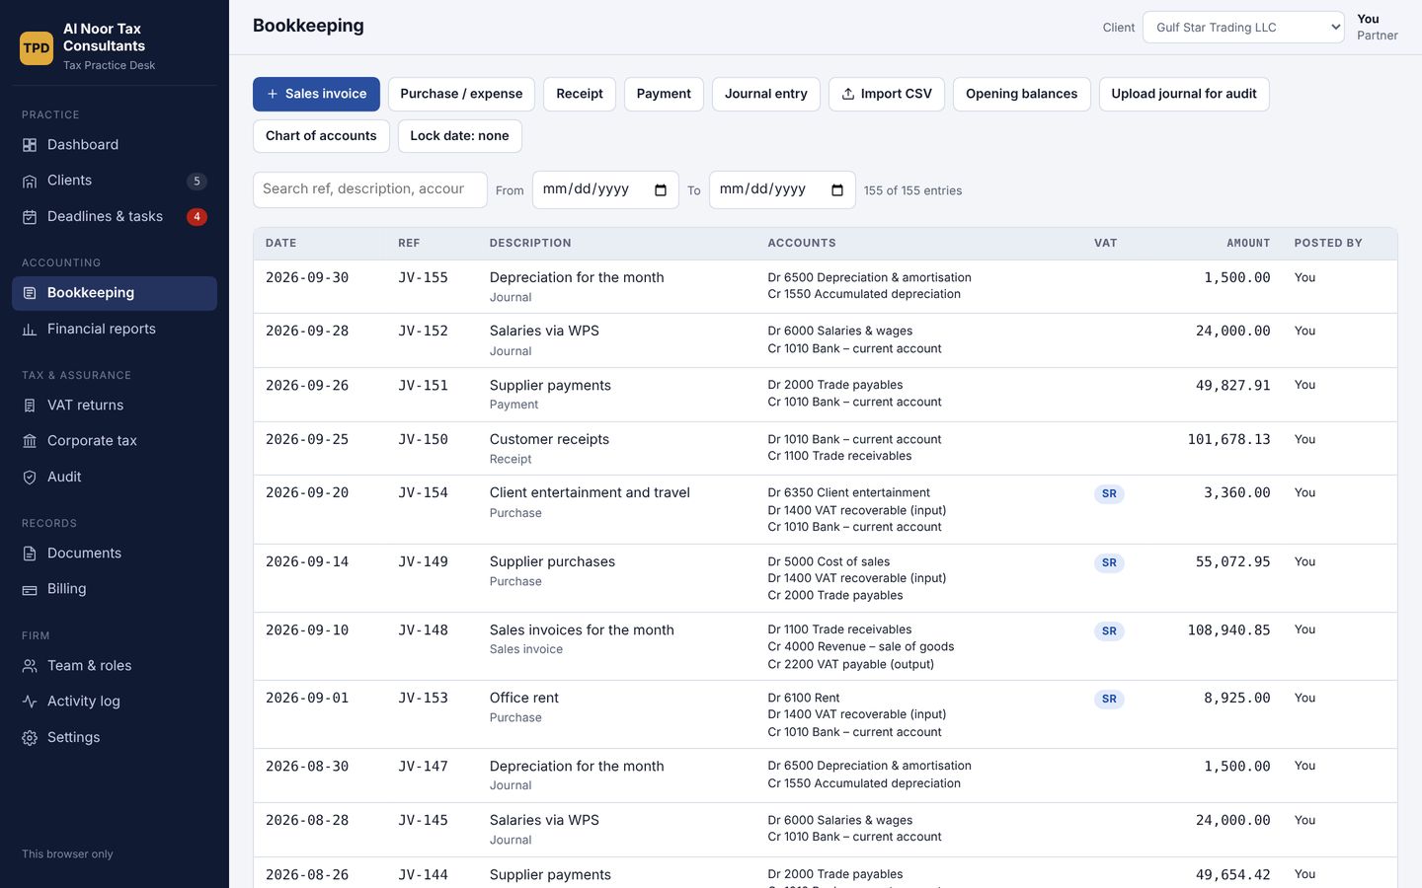Click the From date input field
This screenshot has height=888, width=1422.
pyautogui.click(x=605, y=189)
